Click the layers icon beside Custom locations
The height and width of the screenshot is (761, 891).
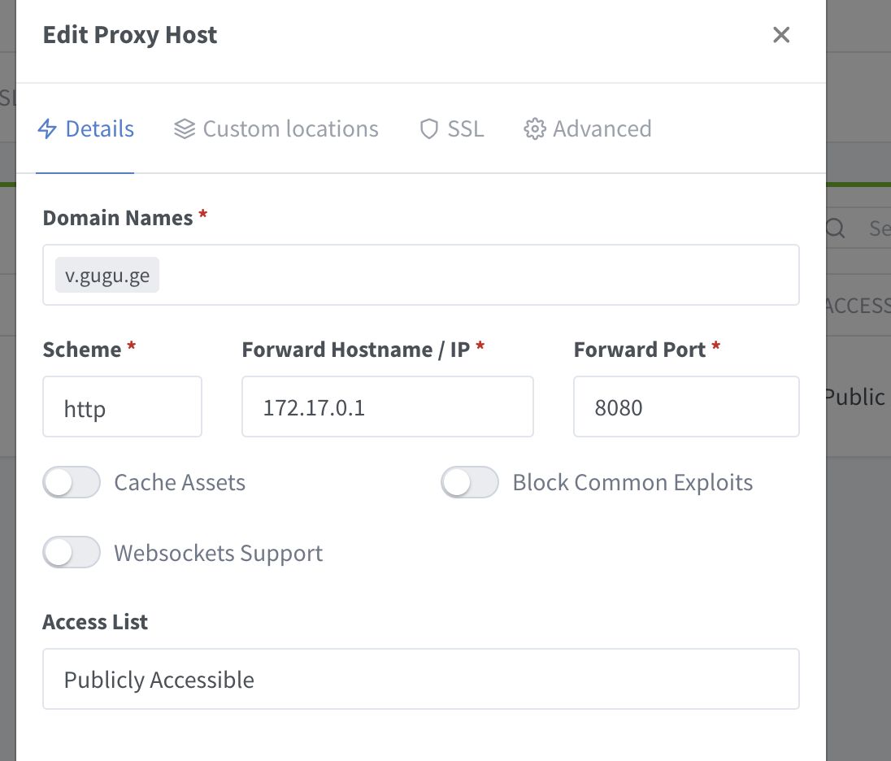coord(185,129)
